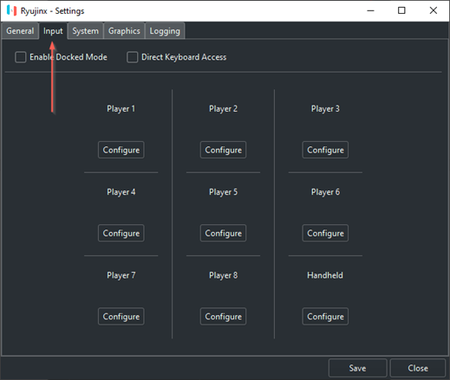
Task: Configure Player 7 controller
Action: click(121, 316)
